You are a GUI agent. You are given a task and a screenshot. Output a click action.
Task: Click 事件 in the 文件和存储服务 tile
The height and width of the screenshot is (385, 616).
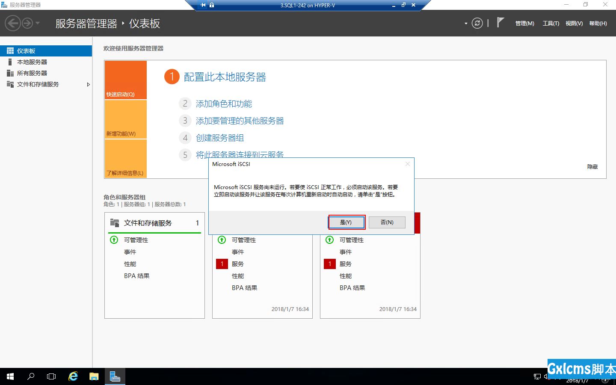[130, 252]
